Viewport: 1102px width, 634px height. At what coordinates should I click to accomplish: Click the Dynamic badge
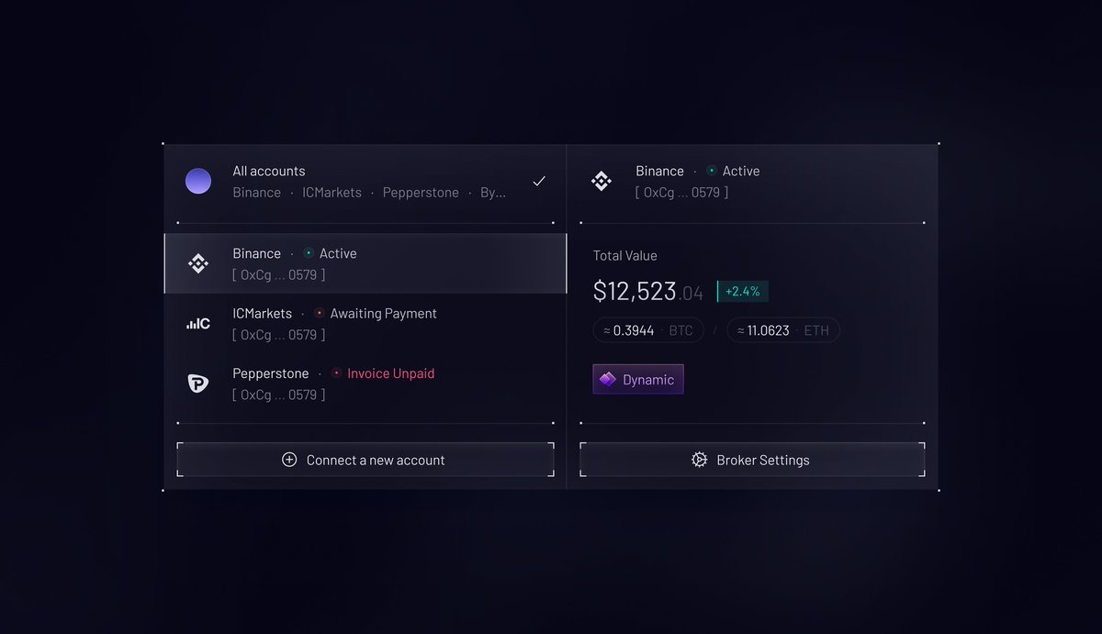point(638,380)
